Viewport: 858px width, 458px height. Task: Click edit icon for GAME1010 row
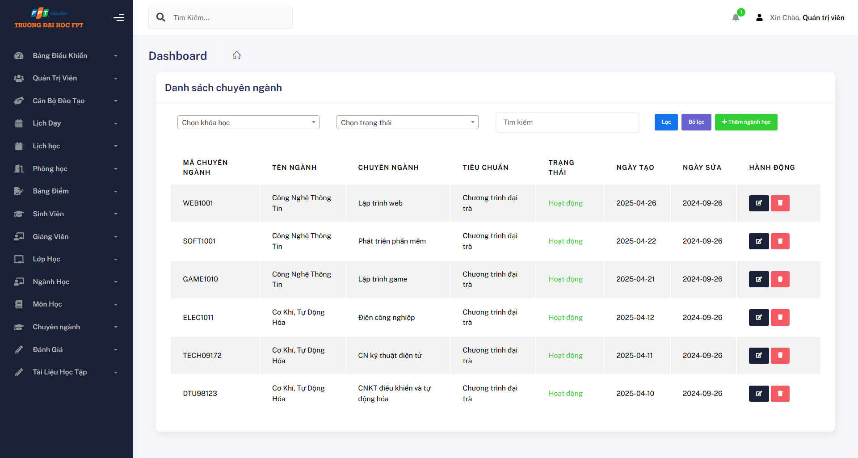point(758,279)
